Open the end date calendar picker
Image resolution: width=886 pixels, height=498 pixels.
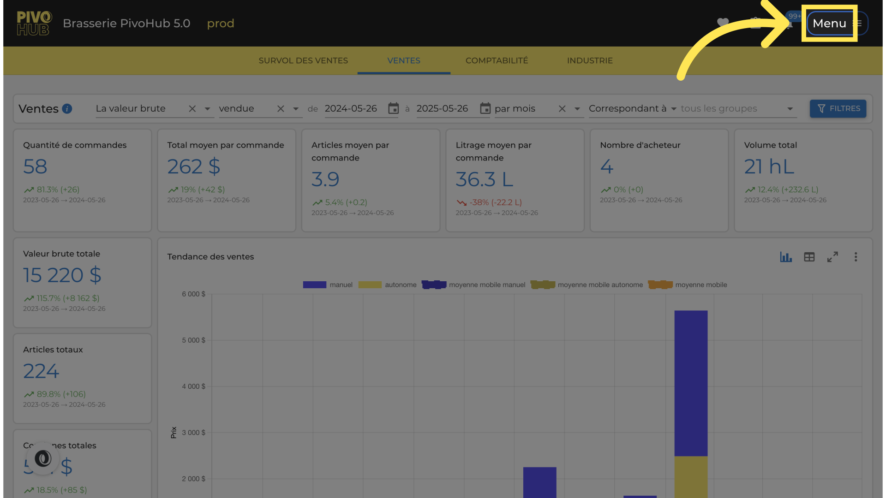click(x=485, y=108)
